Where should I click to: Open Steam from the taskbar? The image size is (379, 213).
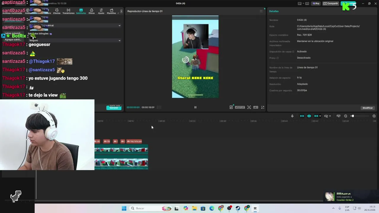pos(238,208)
